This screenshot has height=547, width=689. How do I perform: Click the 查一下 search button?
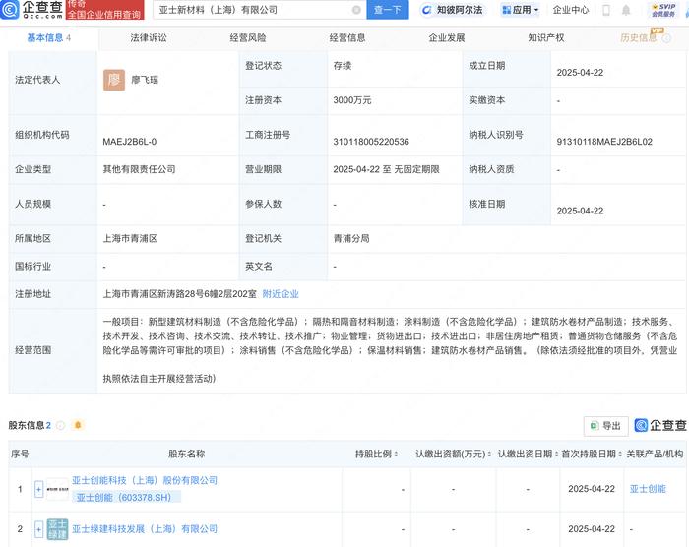[x=387, y=10]
